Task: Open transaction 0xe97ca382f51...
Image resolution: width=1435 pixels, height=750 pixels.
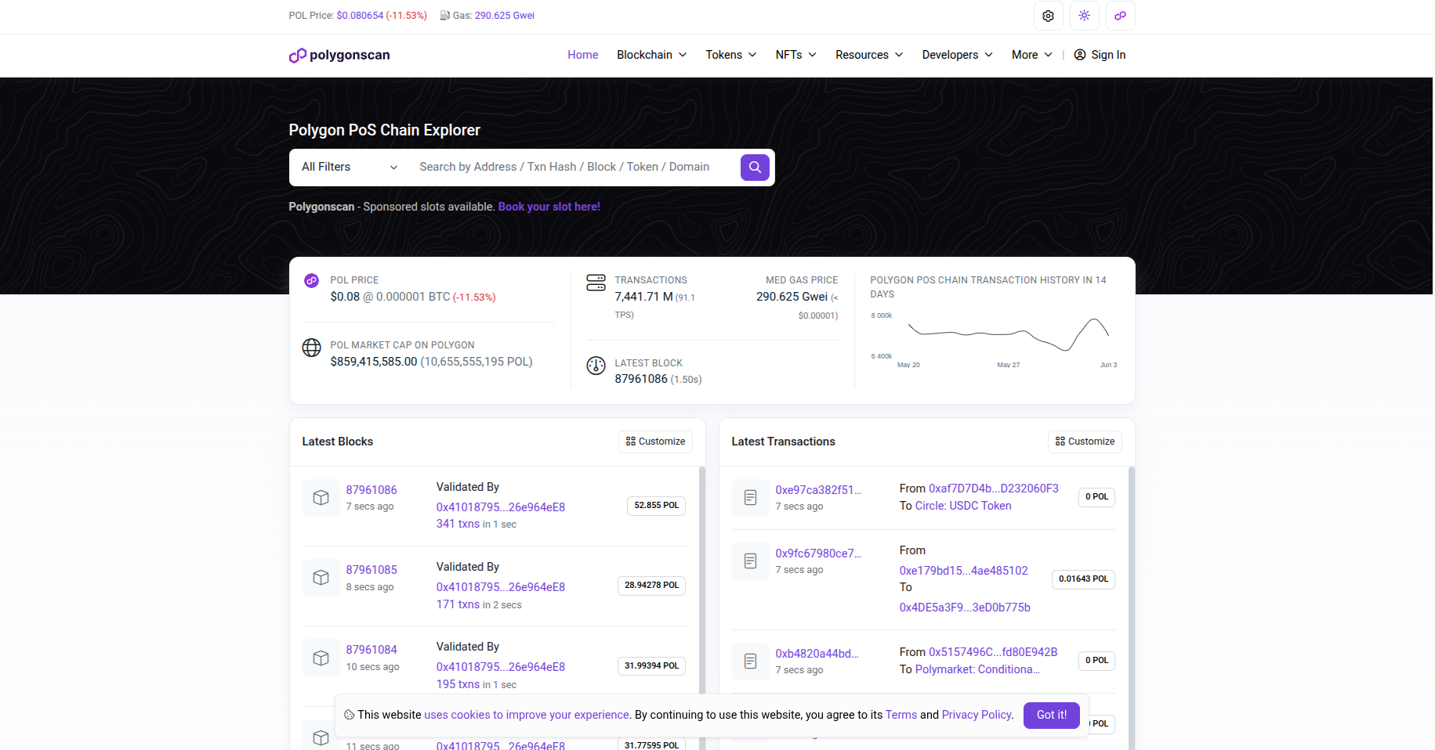Action: point(818,490)
